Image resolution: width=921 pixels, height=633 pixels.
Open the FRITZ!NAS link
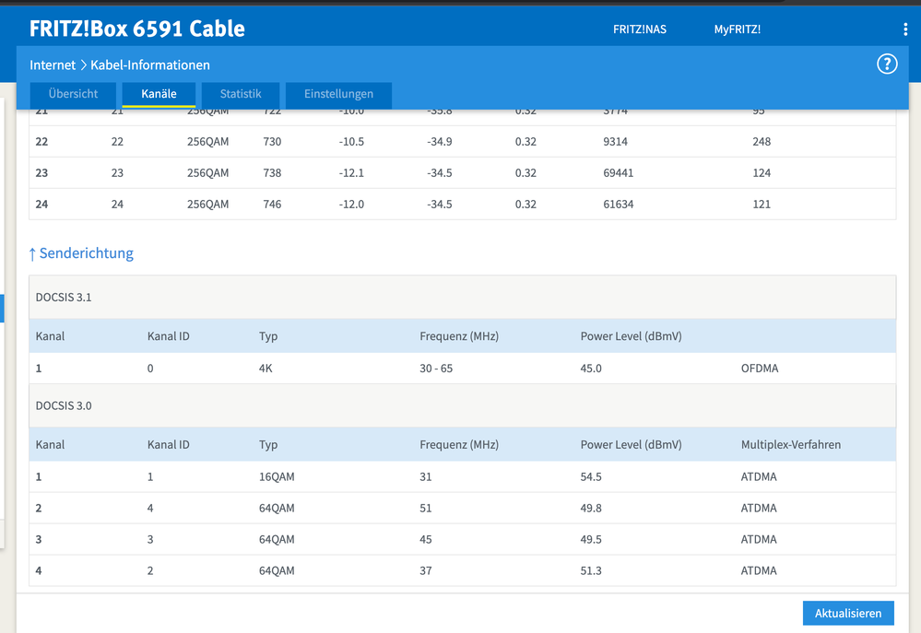tap(639, 29)
